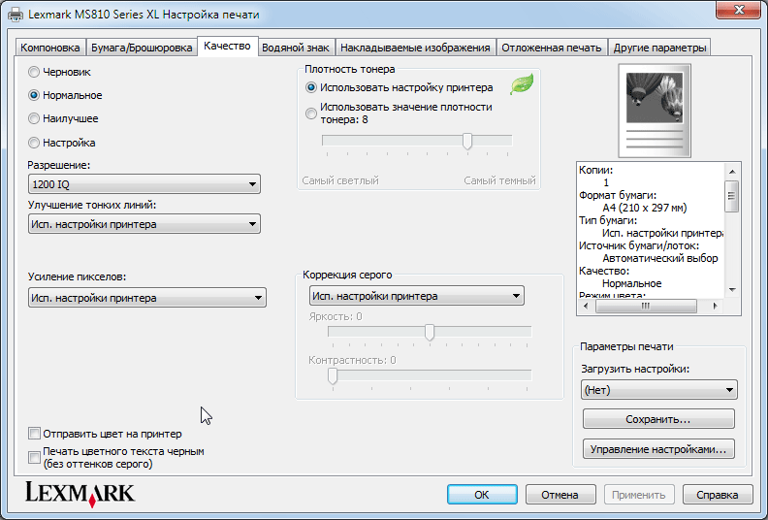Open the Другие параметры tab

click(x=659, y=48)
